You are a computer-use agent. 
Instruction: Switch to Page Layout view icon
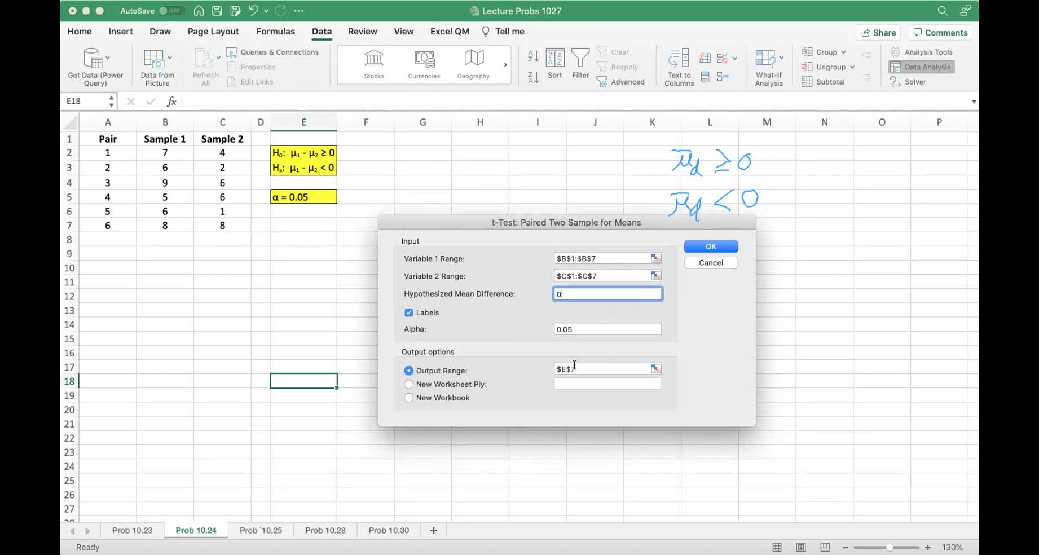801,547
